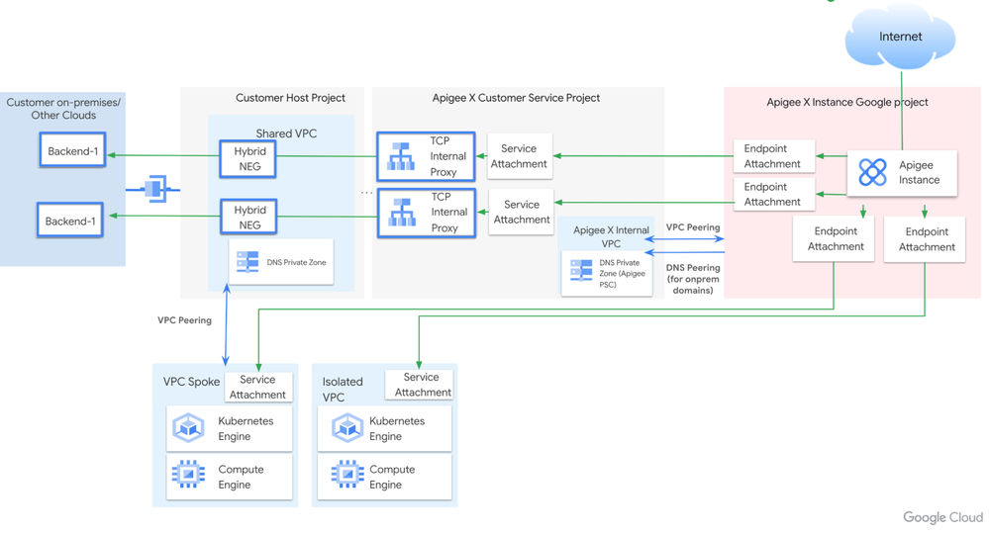
Task: Click the lower Backend-1 box
Action: [70, 220]
